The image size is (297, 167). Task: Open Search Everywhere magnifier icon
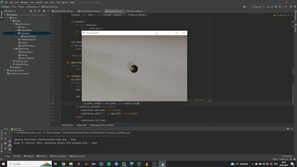tap(291, 7)
